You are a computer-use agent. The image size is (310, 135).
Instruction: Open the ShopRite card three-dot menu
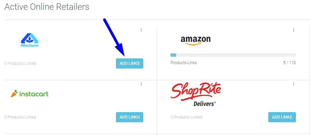pyautogui.click(x=294, y=84)
